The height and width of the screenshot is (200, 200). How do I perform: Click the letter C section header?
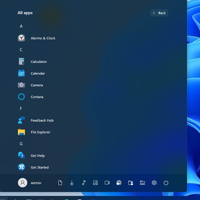tap(21, 50)
